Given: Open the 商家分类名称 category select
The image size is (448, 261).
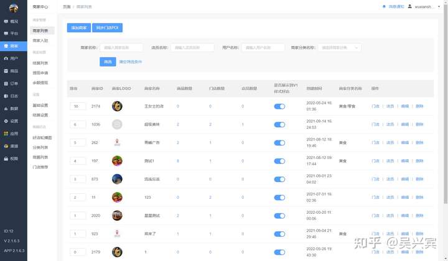Looking at the screenshot, I should pos(340,48).
